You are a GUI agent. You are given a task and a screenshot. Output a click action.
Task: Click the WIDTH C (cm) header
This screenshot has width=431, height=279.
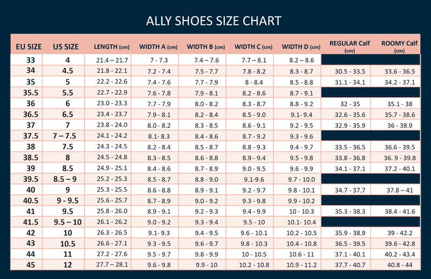click(x=254, y=46)
